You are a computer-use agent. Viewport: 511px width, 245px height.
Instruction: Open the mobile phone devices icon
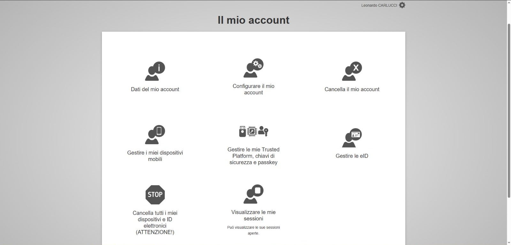(155, 135)
